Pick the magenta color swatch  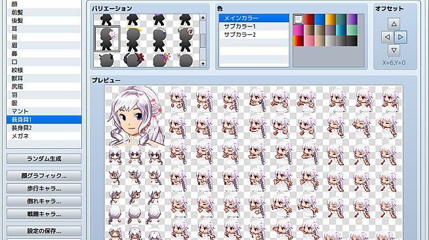pos(298,30)
